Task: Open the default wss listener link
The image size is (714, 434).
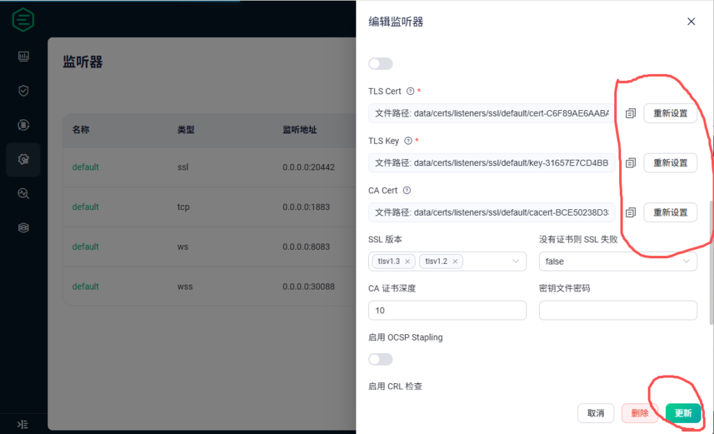Action: [x=85, y=287]
